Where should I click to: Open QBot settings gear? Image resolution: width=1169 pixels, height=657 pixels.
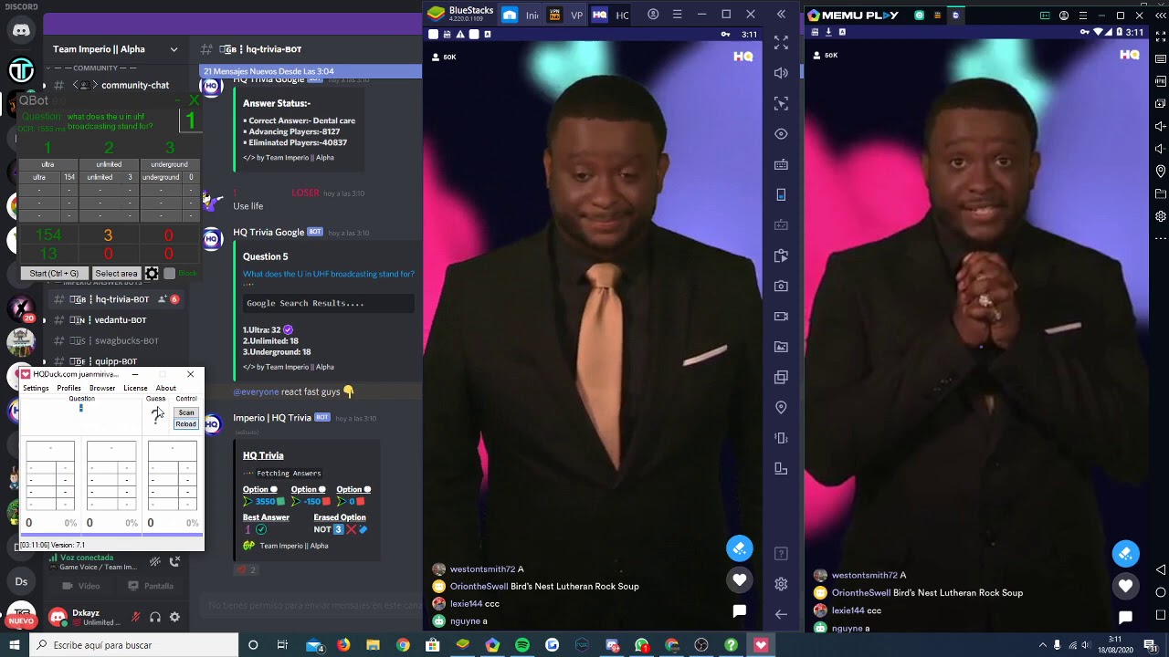tap(152, 274)
